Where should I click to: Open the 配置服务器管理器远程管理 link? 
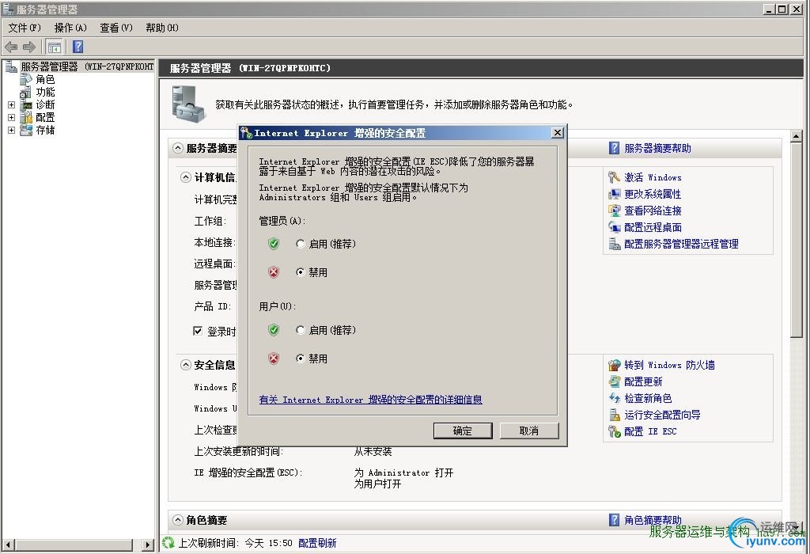coord(681,244)
